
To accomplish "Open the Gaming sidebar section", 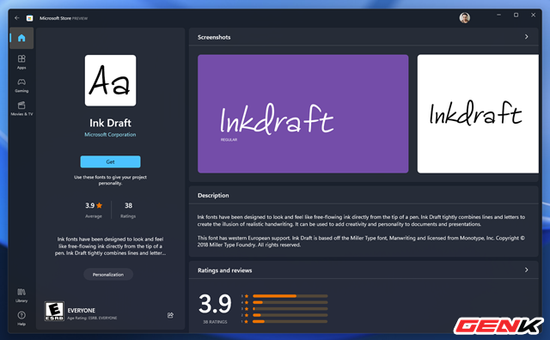I will [x=21, y=85].
